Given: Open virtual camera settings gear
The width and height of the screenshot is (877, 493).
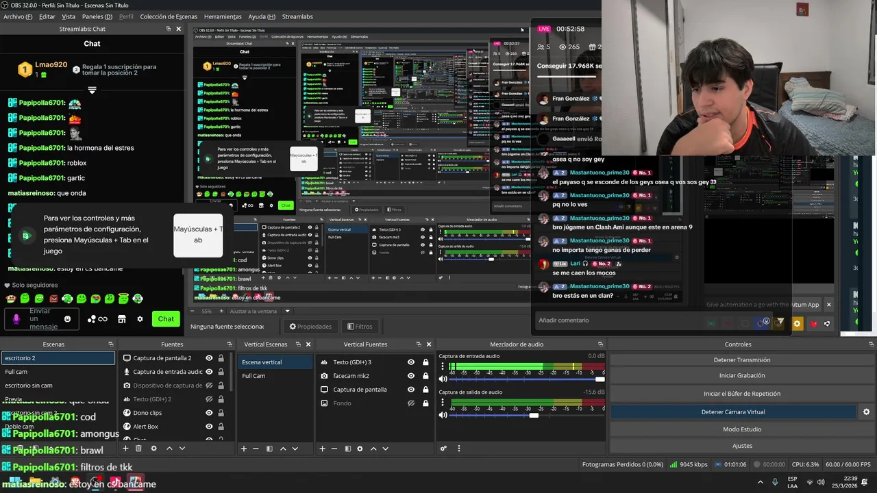Looking at the screenshot, I should pyautogui.click(x=866, y=412).
